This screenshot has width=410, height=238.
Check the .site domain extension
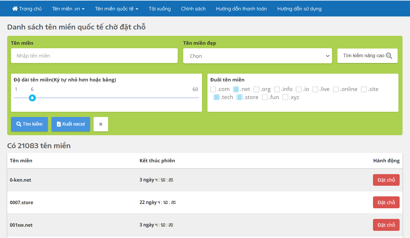(363, 89)
